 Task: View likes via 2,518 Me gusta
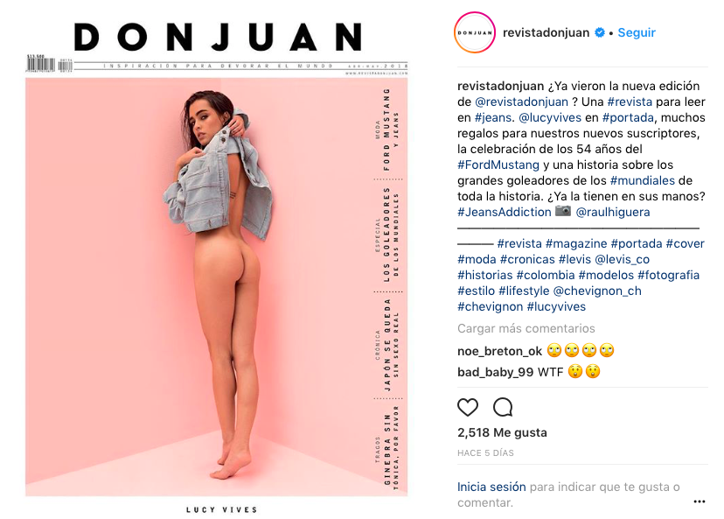click(502, 432)
